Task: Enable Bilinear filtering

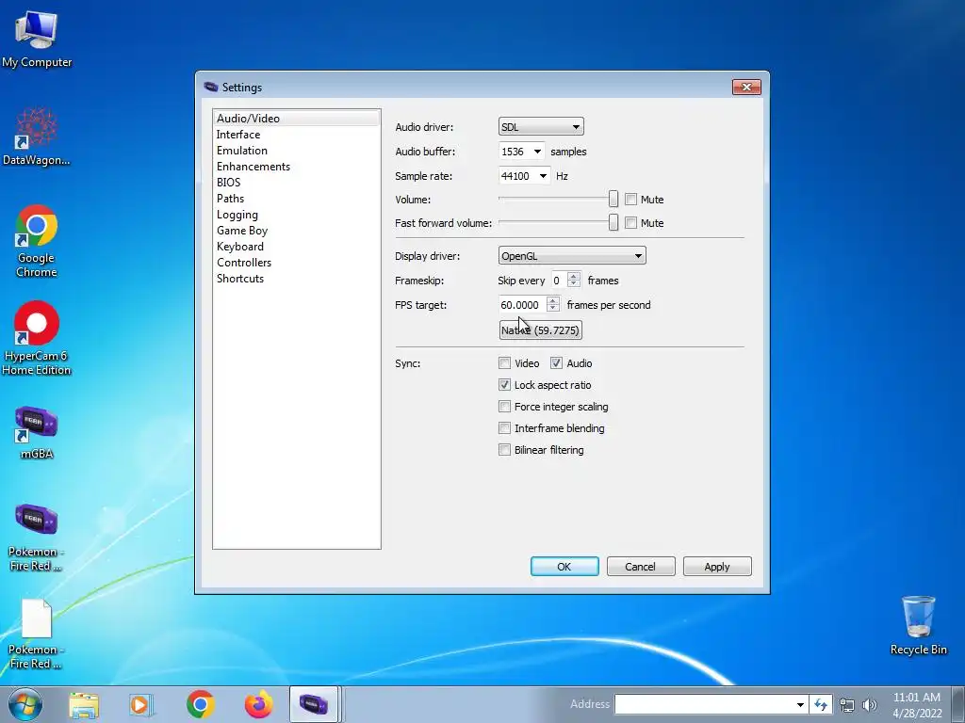Action: 505,449
